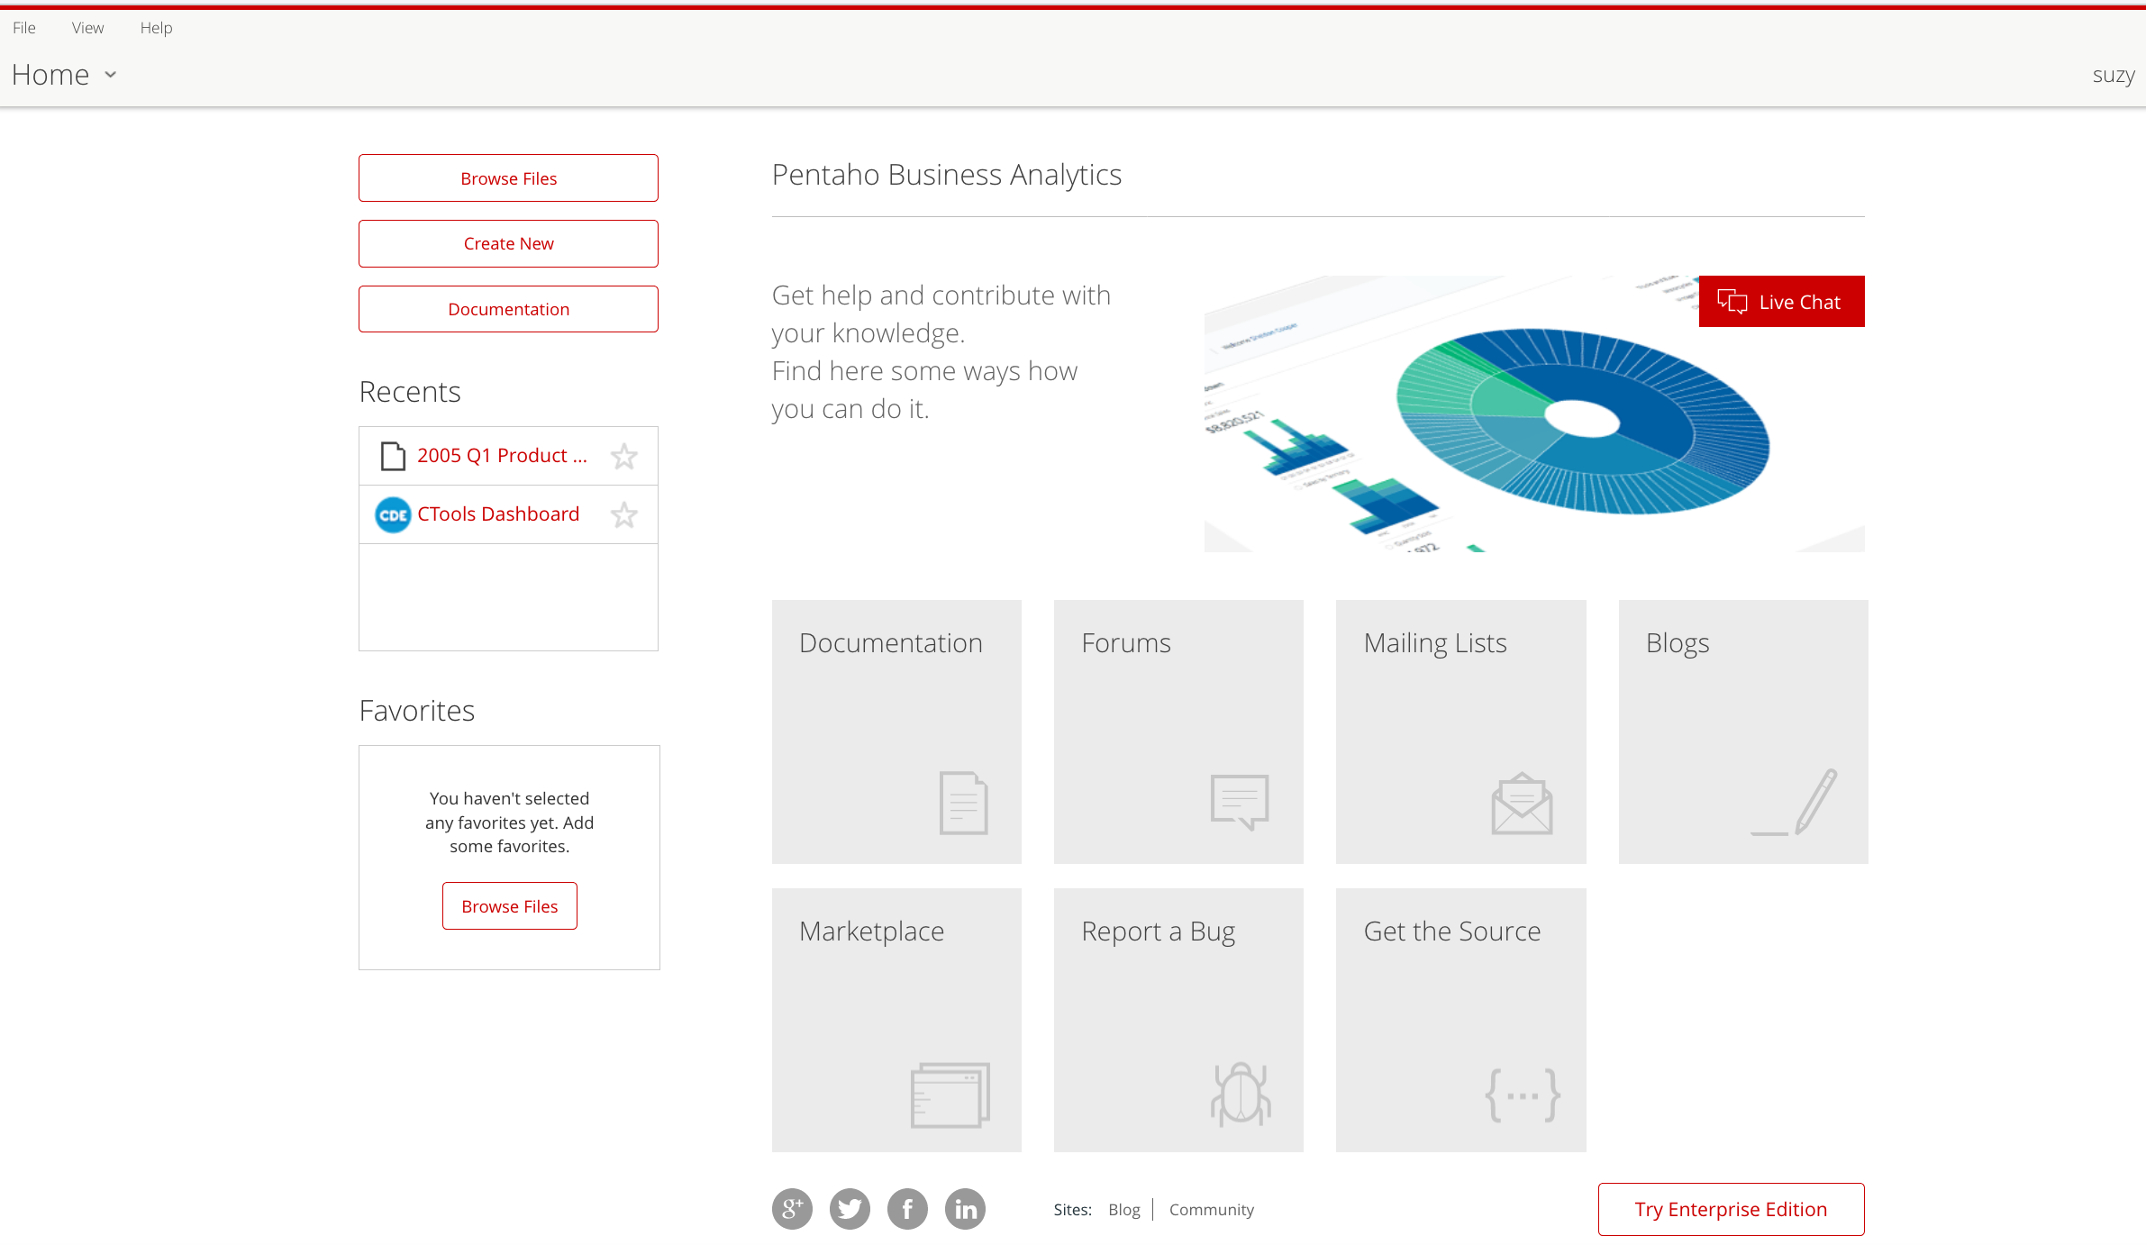The height and width of the screenshot is (1245, 2146).
Task: Click the file icon next to 2005 Q1 Product
Action: click(x=393, y=456)
